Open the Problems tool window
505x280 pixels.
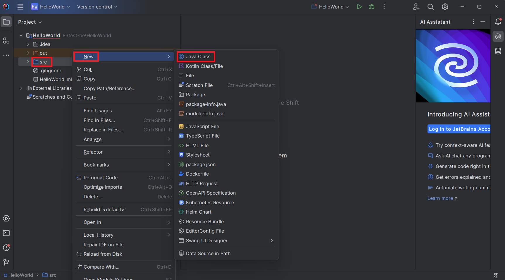[6, 248]
